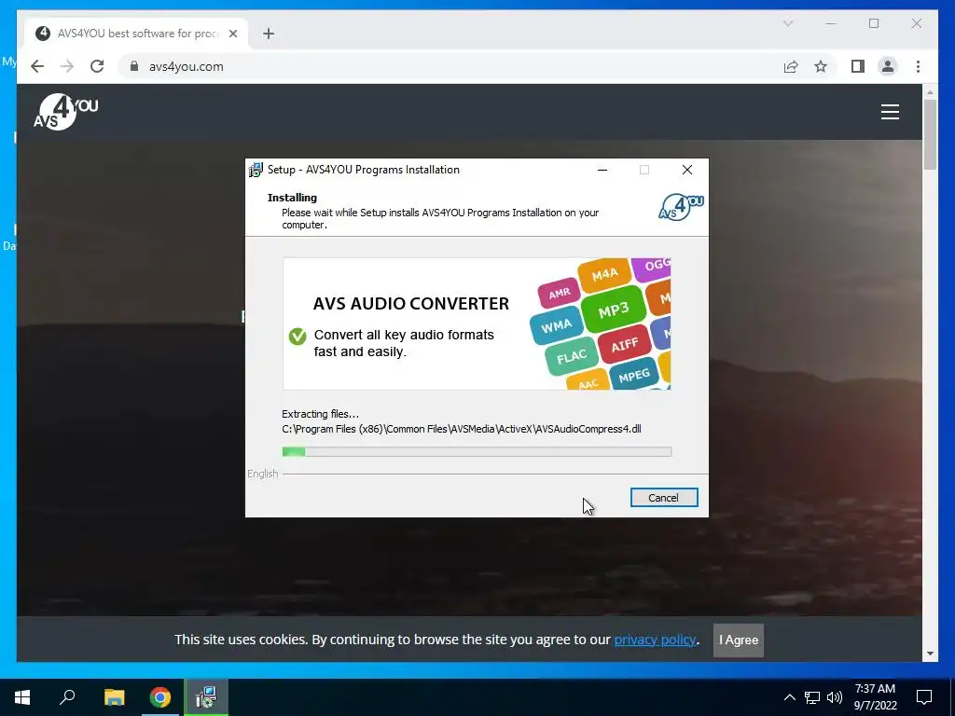Reload the avs4you.com page
Image resolution: width=955 pixels, height=716 pixels.
(97, 66)
